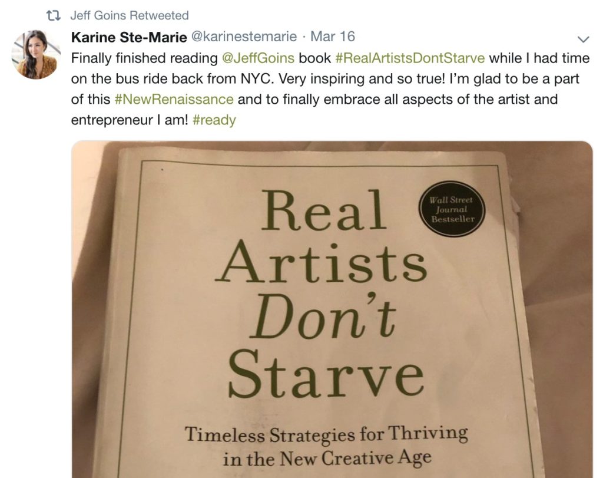
Task: Open the #RealArtistsDontStarve hashtag
Action: [x=410, y=58]
